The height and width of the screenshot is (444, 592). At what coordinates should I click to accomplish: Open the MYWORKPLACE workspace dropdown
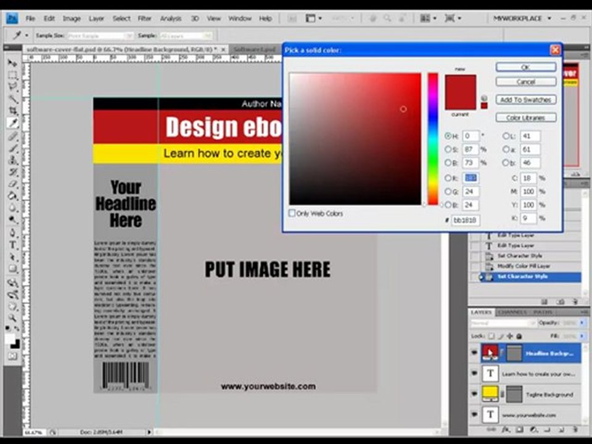tap(522, 18)
